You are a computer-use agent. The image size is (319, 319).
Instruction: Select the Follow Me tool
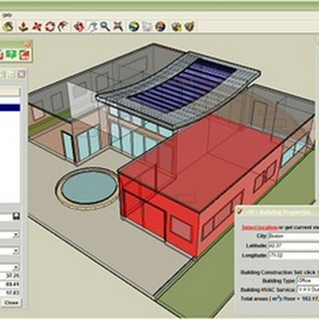coord(63,26)
